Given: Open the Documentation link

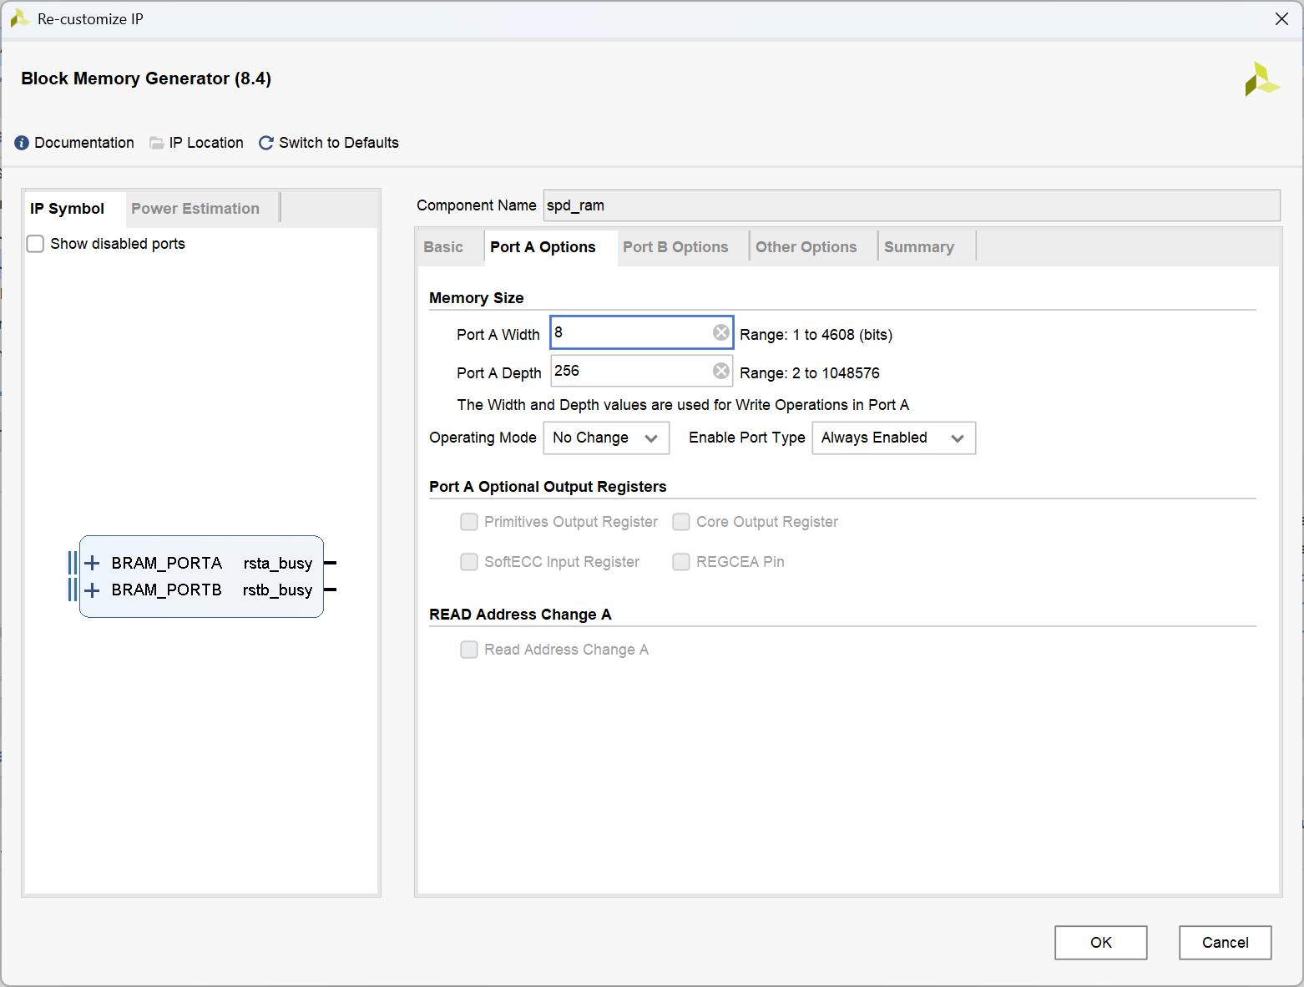Looking at the screenshot, I should [84, 143].
